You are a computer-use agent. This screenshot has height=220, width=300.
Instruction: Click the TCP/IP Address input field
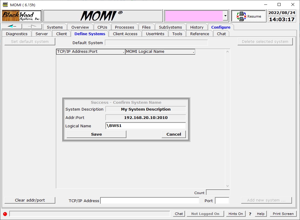click(x=150, y=201)
